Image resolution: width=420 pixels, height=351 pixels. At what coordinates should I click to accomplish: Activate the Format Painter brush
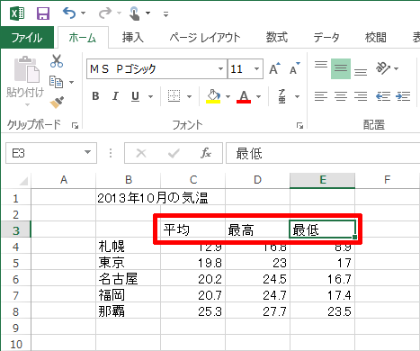click(57, 103)
